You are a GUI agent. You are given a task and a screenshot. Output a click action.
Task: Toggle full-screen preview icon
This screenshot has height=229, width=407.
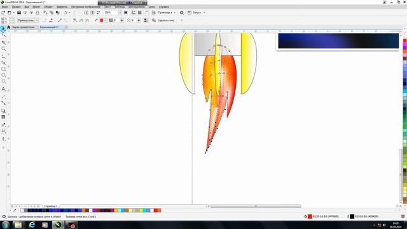click(126, 13)
